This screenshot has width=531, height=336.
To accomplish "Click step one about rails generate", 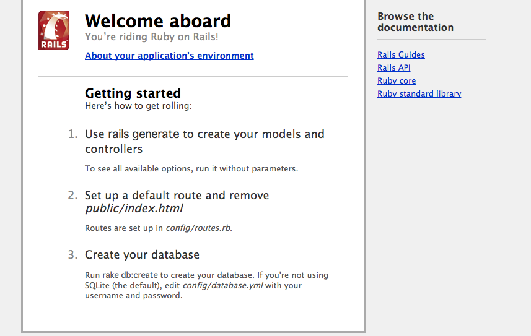I will [x=204, y=142].
